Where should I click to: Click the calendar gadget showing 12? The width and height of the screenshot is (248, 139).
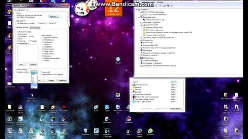tap(114, 8)
